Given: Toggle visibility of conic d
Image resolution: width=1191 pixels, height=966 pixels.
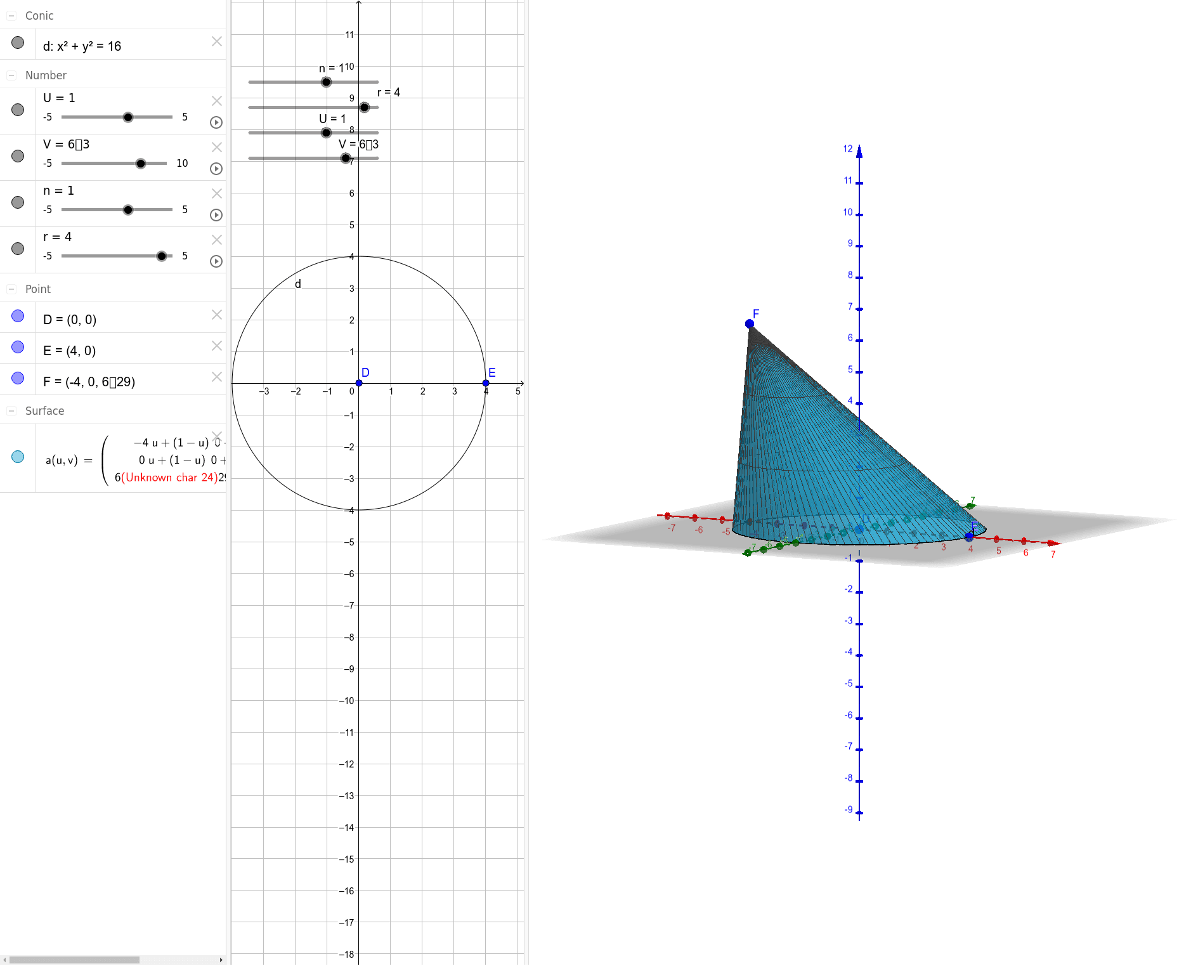Looking at the screenshot, I should [x=18, y=42].
